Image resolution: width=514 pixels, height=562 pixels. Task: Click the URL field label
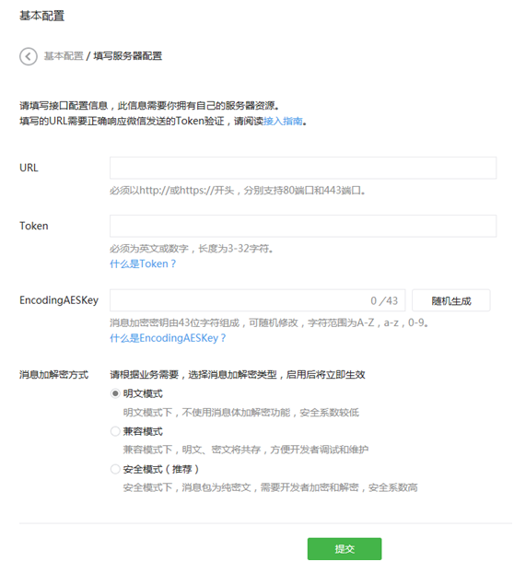(29, 168)
